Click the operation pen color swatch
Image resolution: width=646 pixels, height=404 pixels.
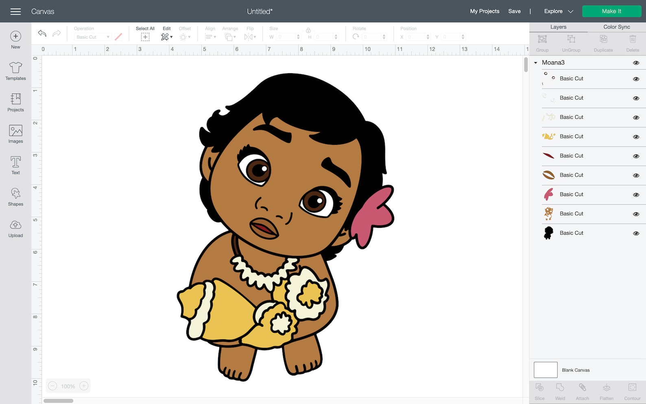[118, 37]
